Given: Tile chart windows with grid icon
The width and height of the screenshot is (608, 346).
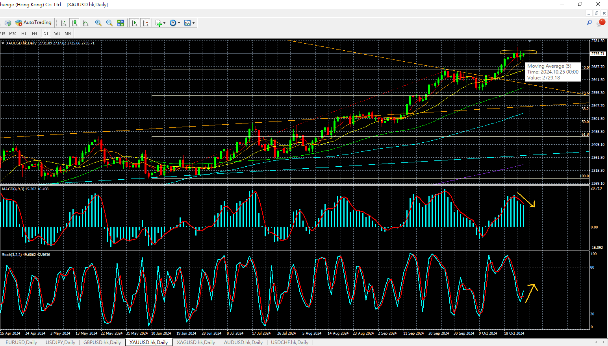Looking at the screenshot, I should click(120, 23).
